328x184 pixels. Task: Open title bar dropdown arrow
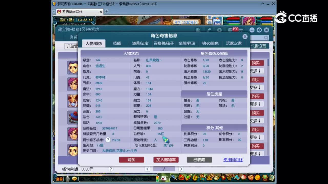pyautogui.click(x=263, y=4)
